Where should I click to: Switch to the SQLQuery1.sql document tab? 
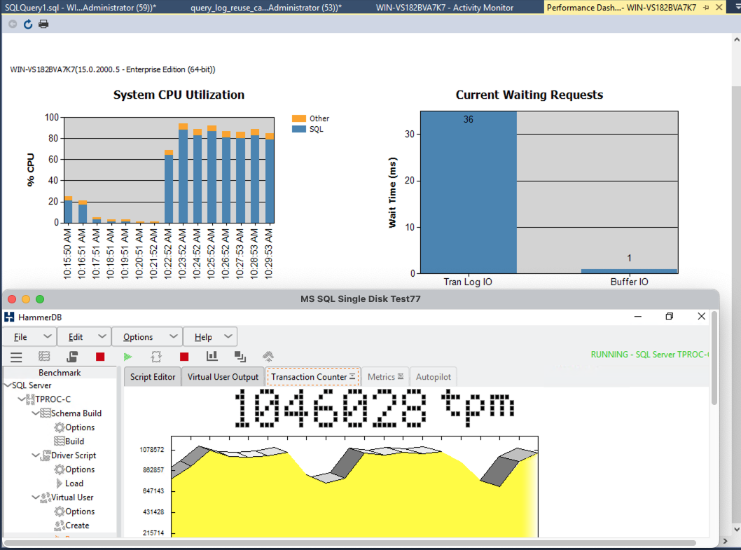(81, 8)
